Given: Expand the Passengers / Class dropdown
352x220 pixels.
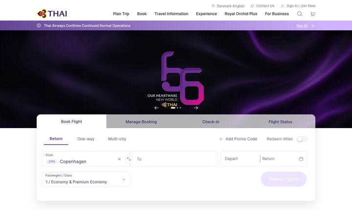Looking at the screenshot, I should pos(86,179).
